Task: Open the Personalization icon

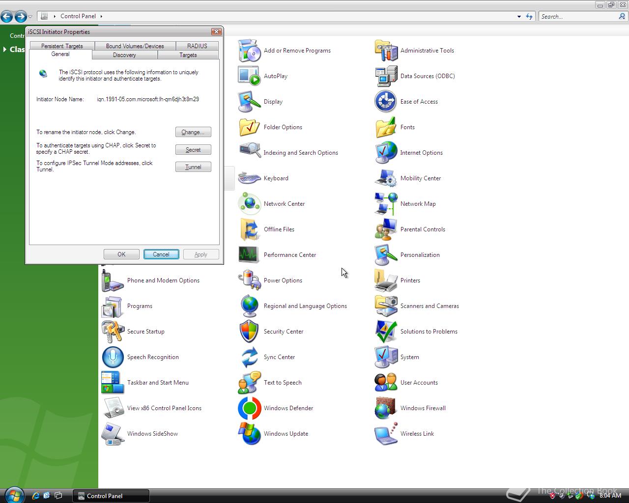Action: click(x=386, y=255)
